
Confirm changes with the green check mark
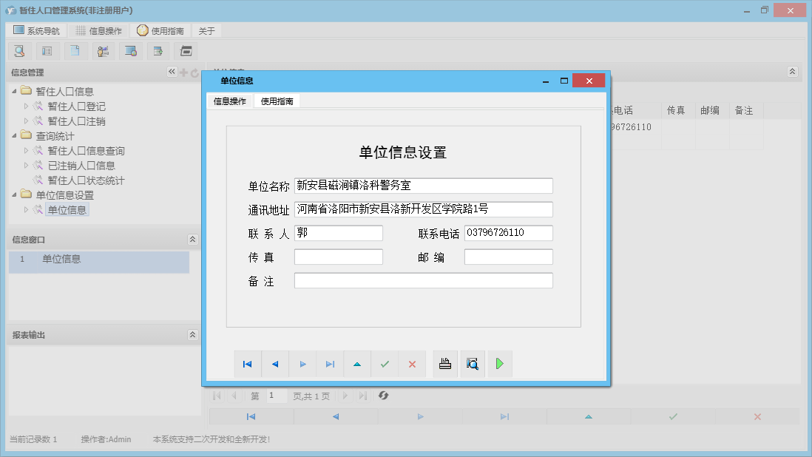pyautogui.click(x=385, y=363)
